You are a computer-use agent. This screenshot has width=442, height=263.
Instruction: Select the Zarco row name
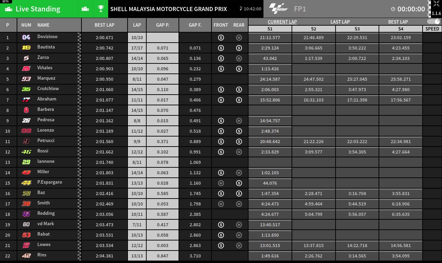pos(43,58)
